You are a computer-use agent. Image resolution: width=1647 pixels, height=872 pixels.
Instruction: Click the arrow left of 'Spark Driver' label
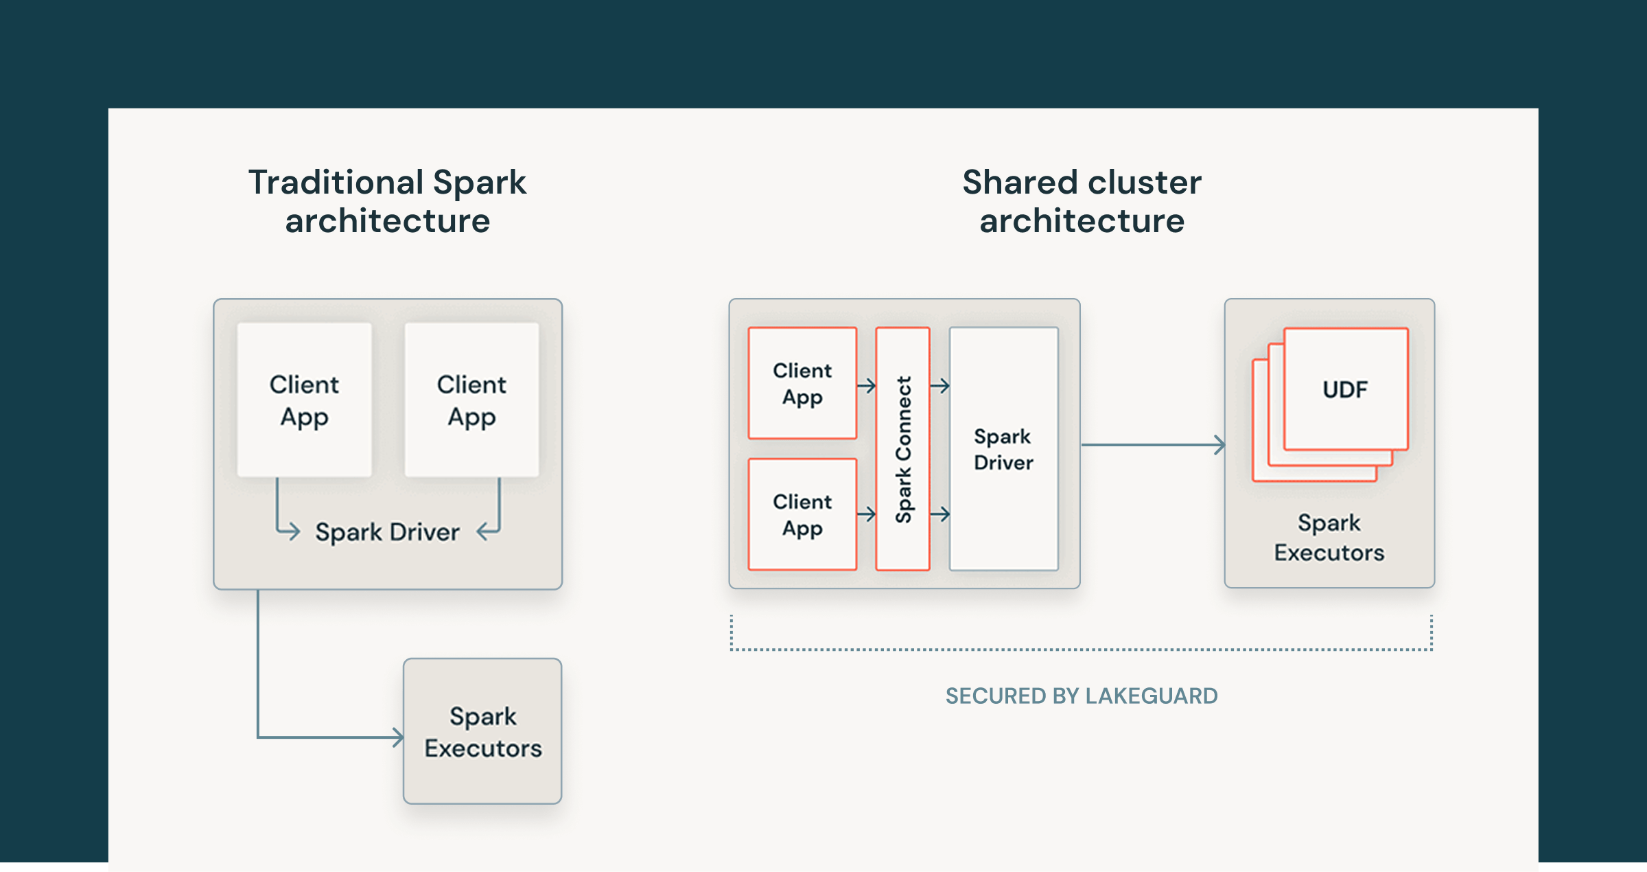tap(290, 531)
